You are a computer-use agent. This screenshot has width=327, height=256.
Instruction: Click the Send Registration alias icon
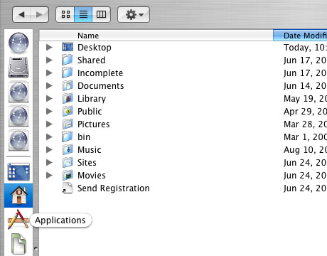[x=68, y=188]
